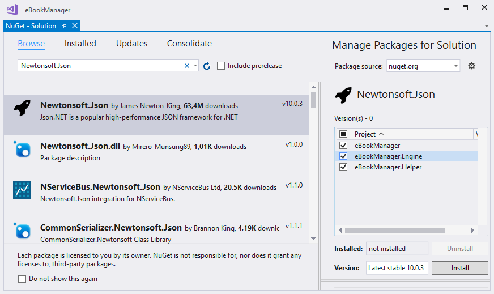The height and width of the screenshot is (294, 494).
Task: Uncheck the eBookManager project
Action: tap(343, 145)
